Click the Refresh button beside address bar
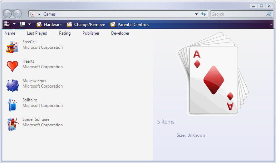Screen dimensions: 276x163 [x=204, y=14]
